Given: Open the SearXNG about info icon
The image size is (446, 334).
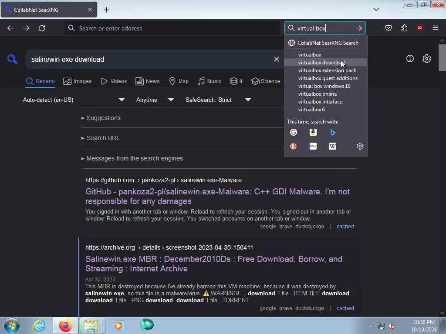Looking at the screenshot, I should click(x=410, y=59).
